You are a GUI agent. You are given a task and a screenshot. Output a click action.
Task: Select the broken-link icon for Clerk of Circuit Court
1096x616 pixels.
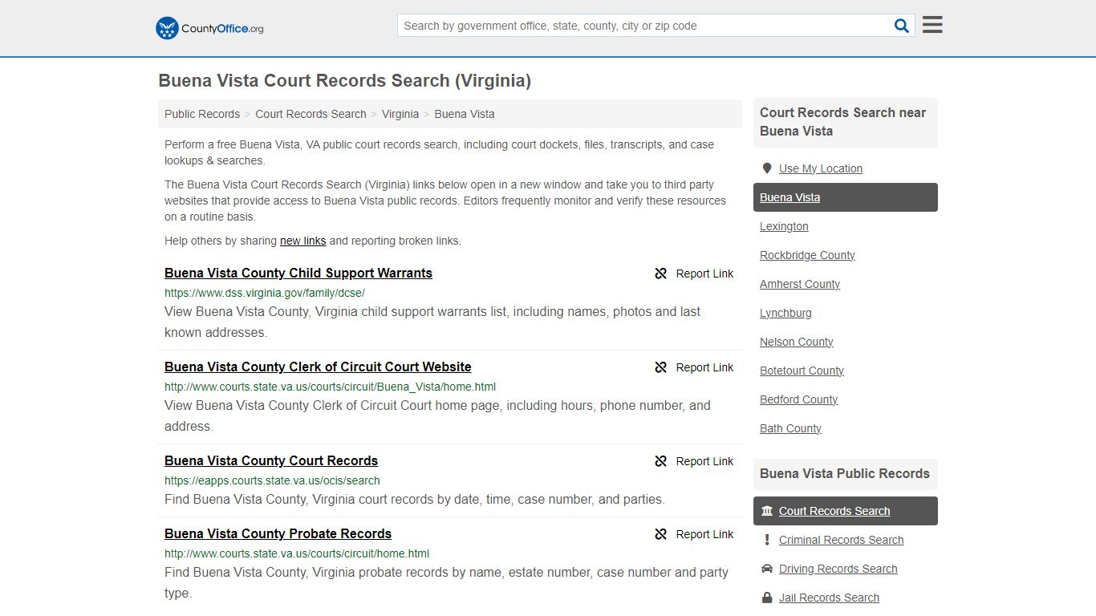pos(660,367)
